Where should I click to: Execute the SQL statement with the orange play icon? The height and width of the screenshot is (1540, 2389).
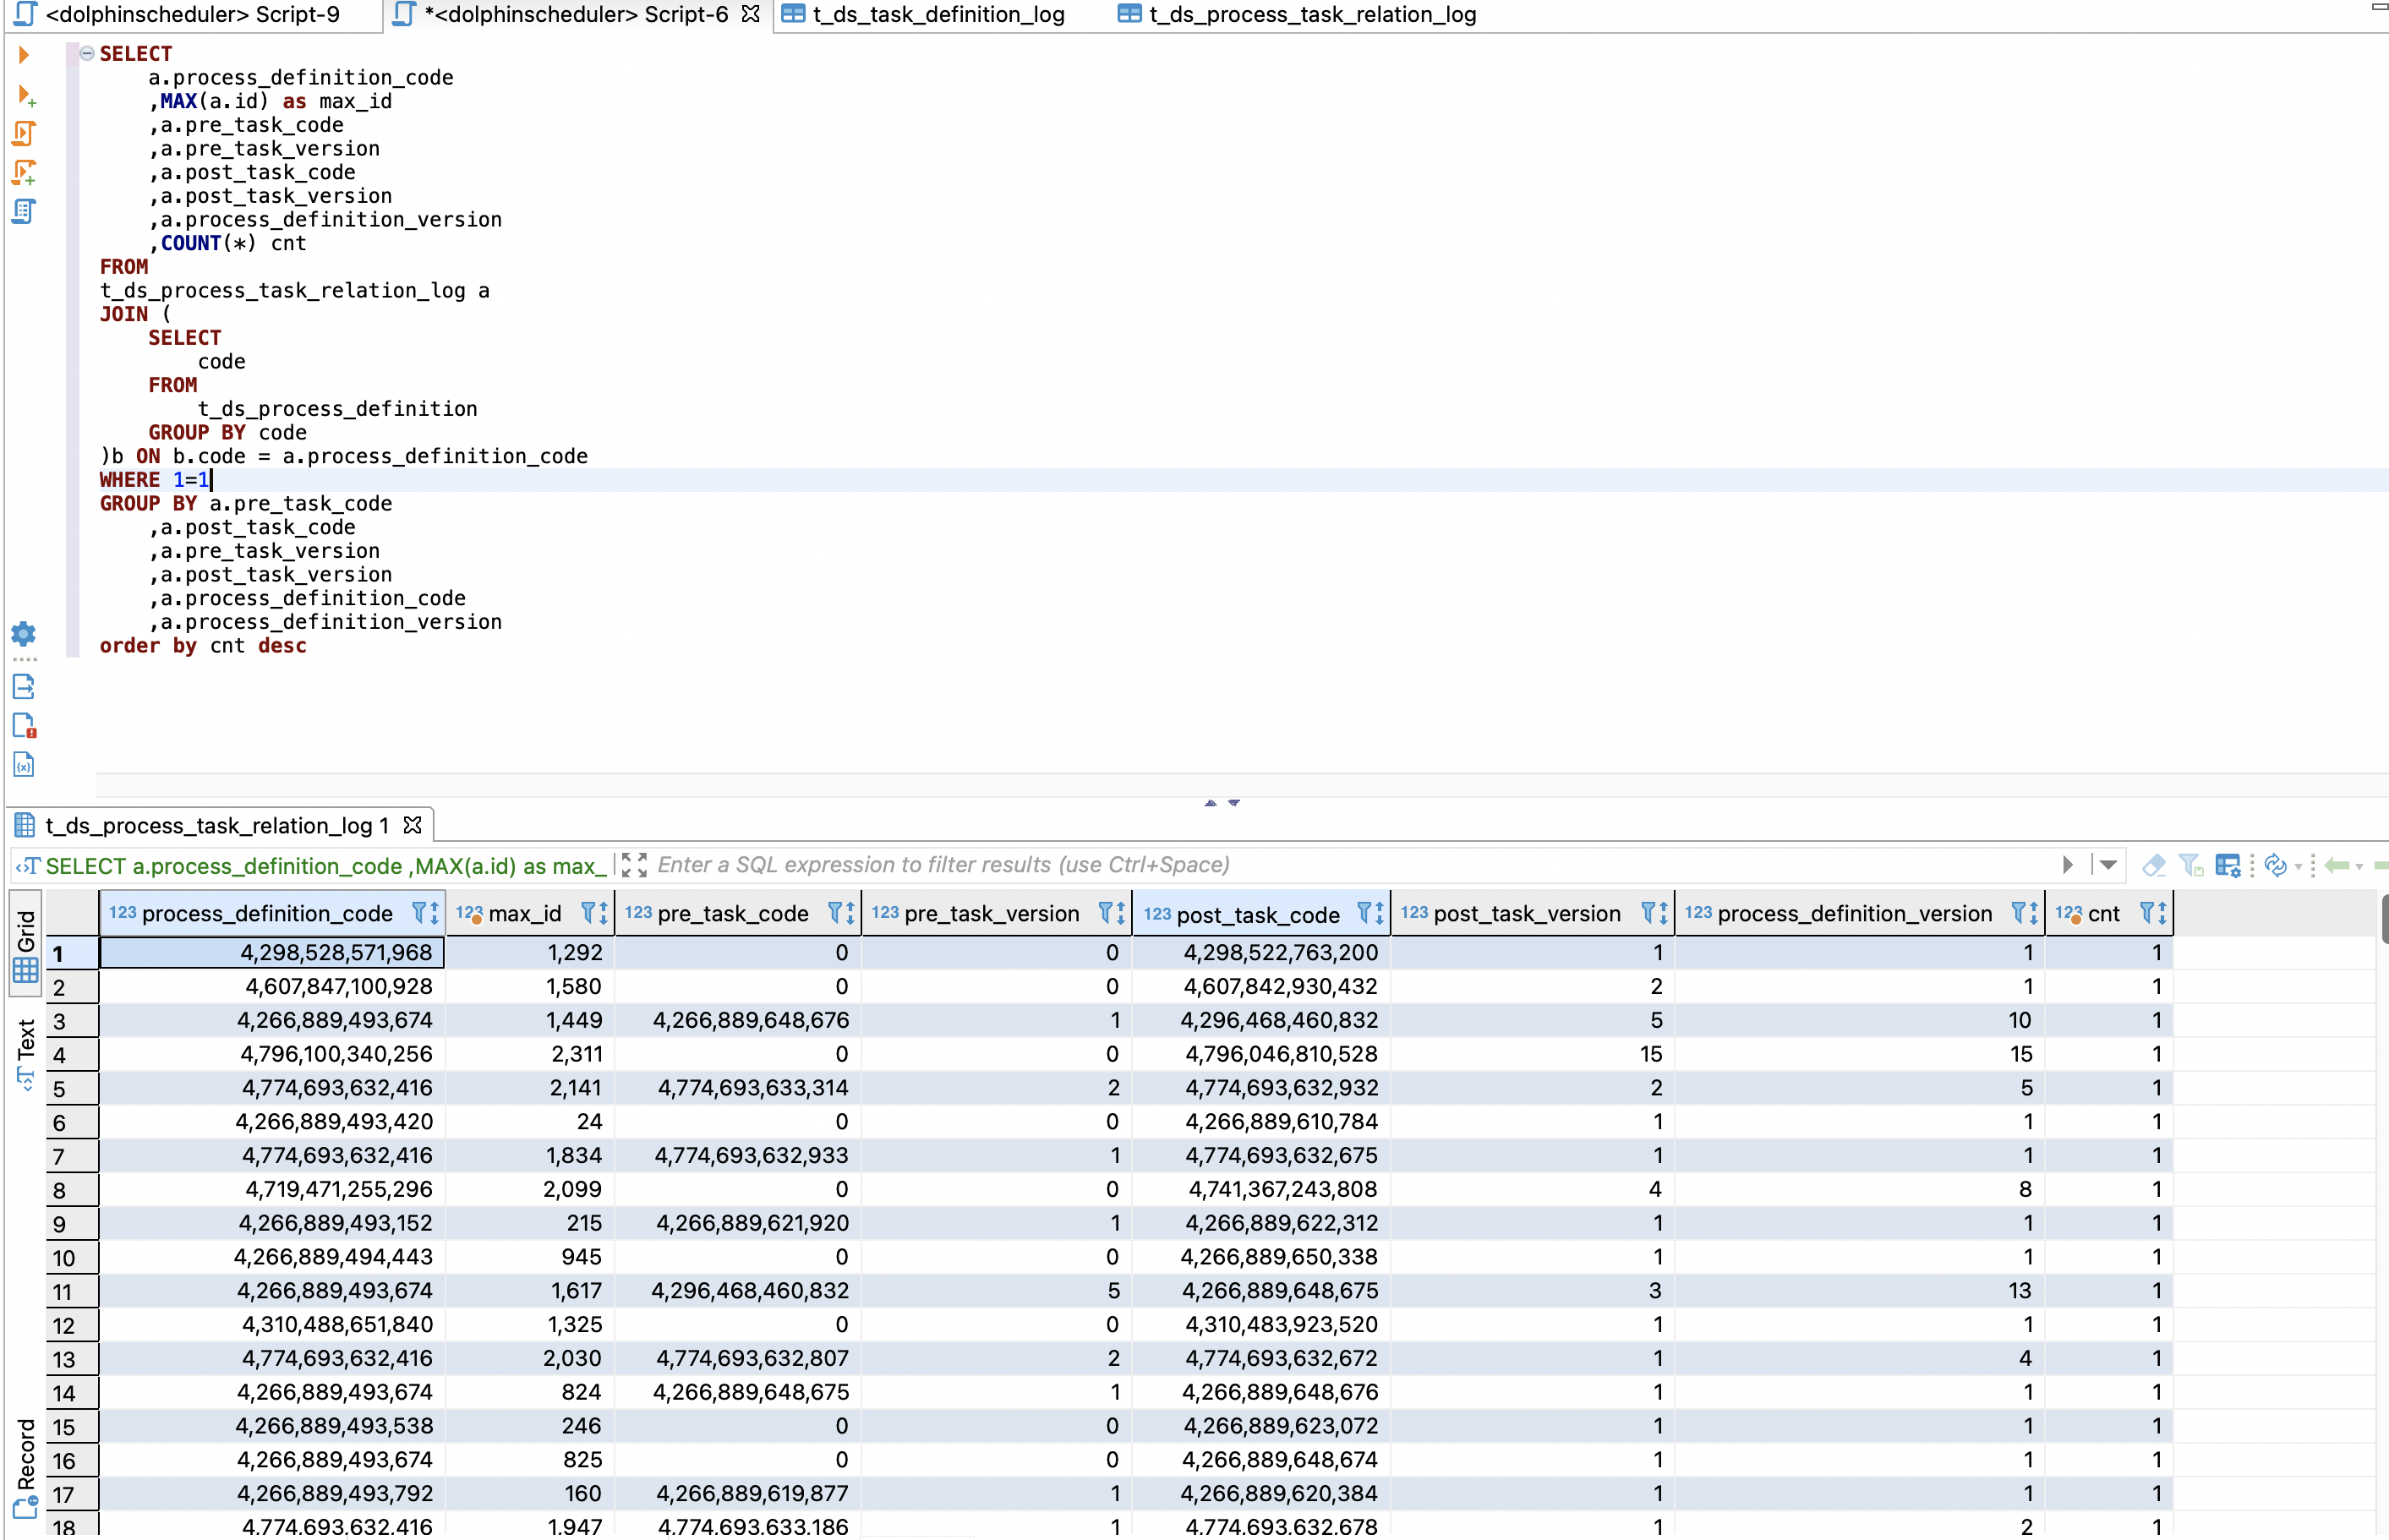coord(25,55)
